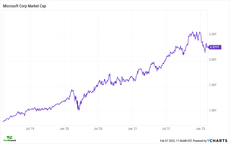Select the 2.50T y-axis label

(213, 34)
